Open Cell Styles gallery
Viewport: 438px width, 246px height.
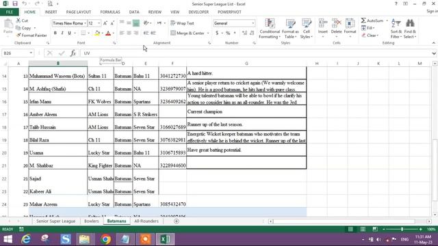[x=307, y=29]
